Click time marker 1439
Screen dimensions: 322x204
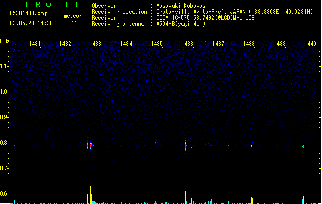tap(280, 44)
